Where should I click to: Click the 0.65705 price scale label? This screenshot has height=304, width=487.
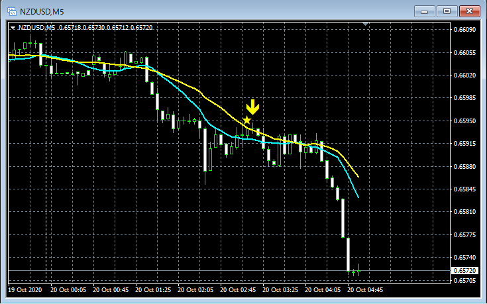pos(464,281)
